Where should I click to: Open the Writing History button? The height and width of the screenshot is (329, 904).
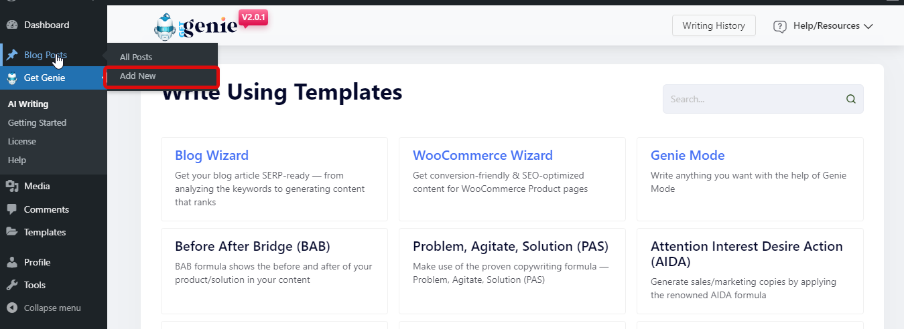(714, 26)
